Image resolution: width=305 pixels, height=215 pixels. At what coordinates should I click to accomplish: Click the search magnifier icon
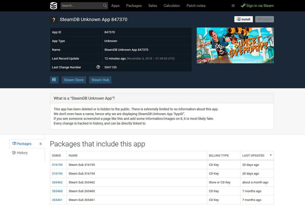105,6
